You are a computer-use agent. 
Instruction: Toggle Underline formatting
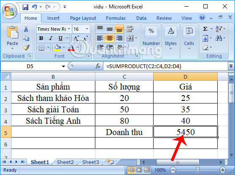(60, 38)
